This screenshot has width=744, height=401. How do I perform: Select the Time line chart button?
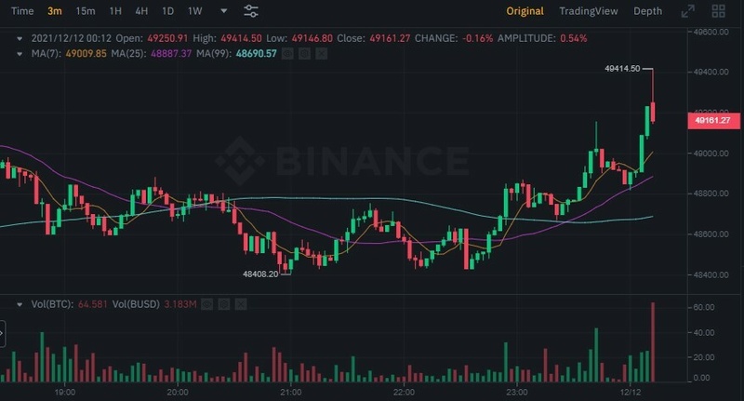[22, 11]
